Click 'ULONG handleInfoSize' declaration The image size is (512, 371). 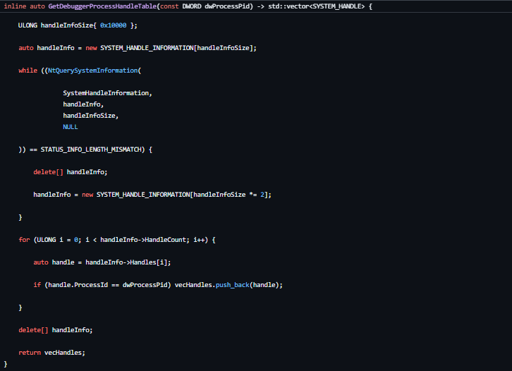[56, 25]
